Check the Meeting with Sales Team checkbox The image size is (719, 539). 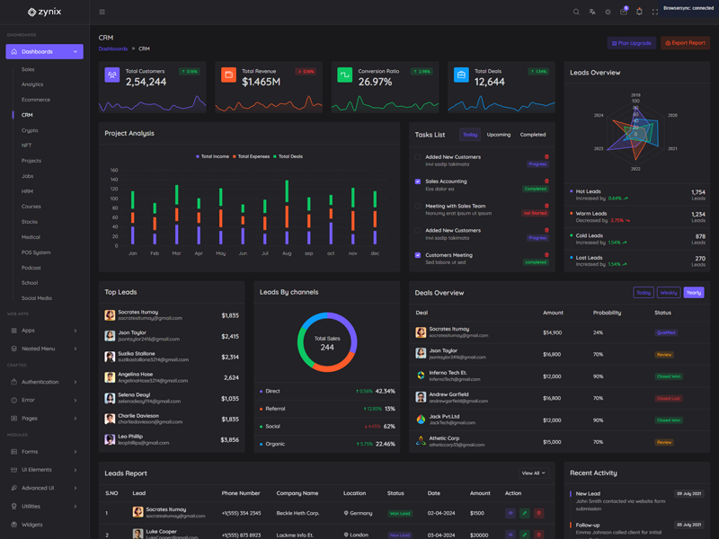click(x=418, y=206)
